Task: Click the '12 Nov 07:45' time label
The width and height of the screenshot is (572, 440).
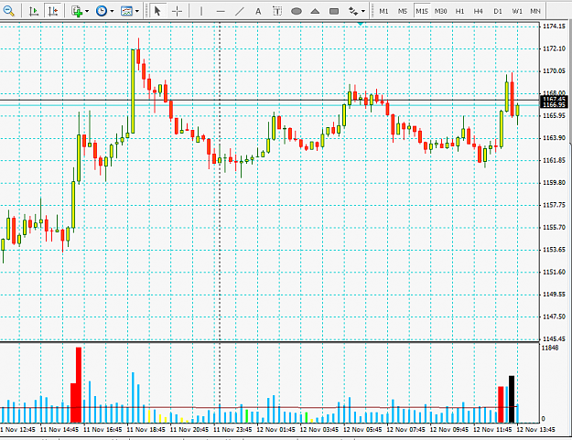Action: [406, 429]
